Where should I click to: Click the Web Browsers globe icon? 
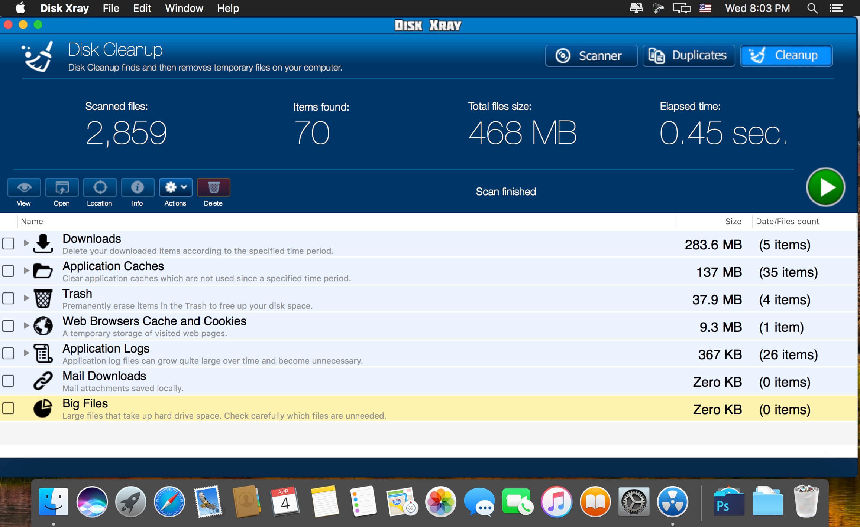point(43,326)
